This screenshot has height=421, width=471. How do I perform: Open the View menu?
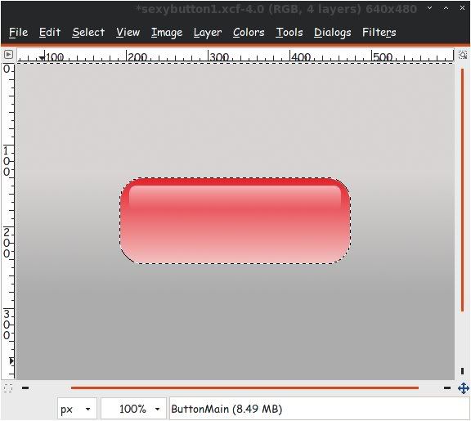click(x=128, y=32)
